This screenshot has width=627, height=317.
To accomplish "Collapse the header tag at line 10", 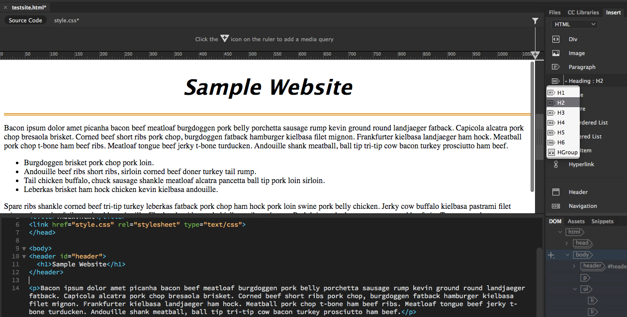I will click(x=24, y=256).
